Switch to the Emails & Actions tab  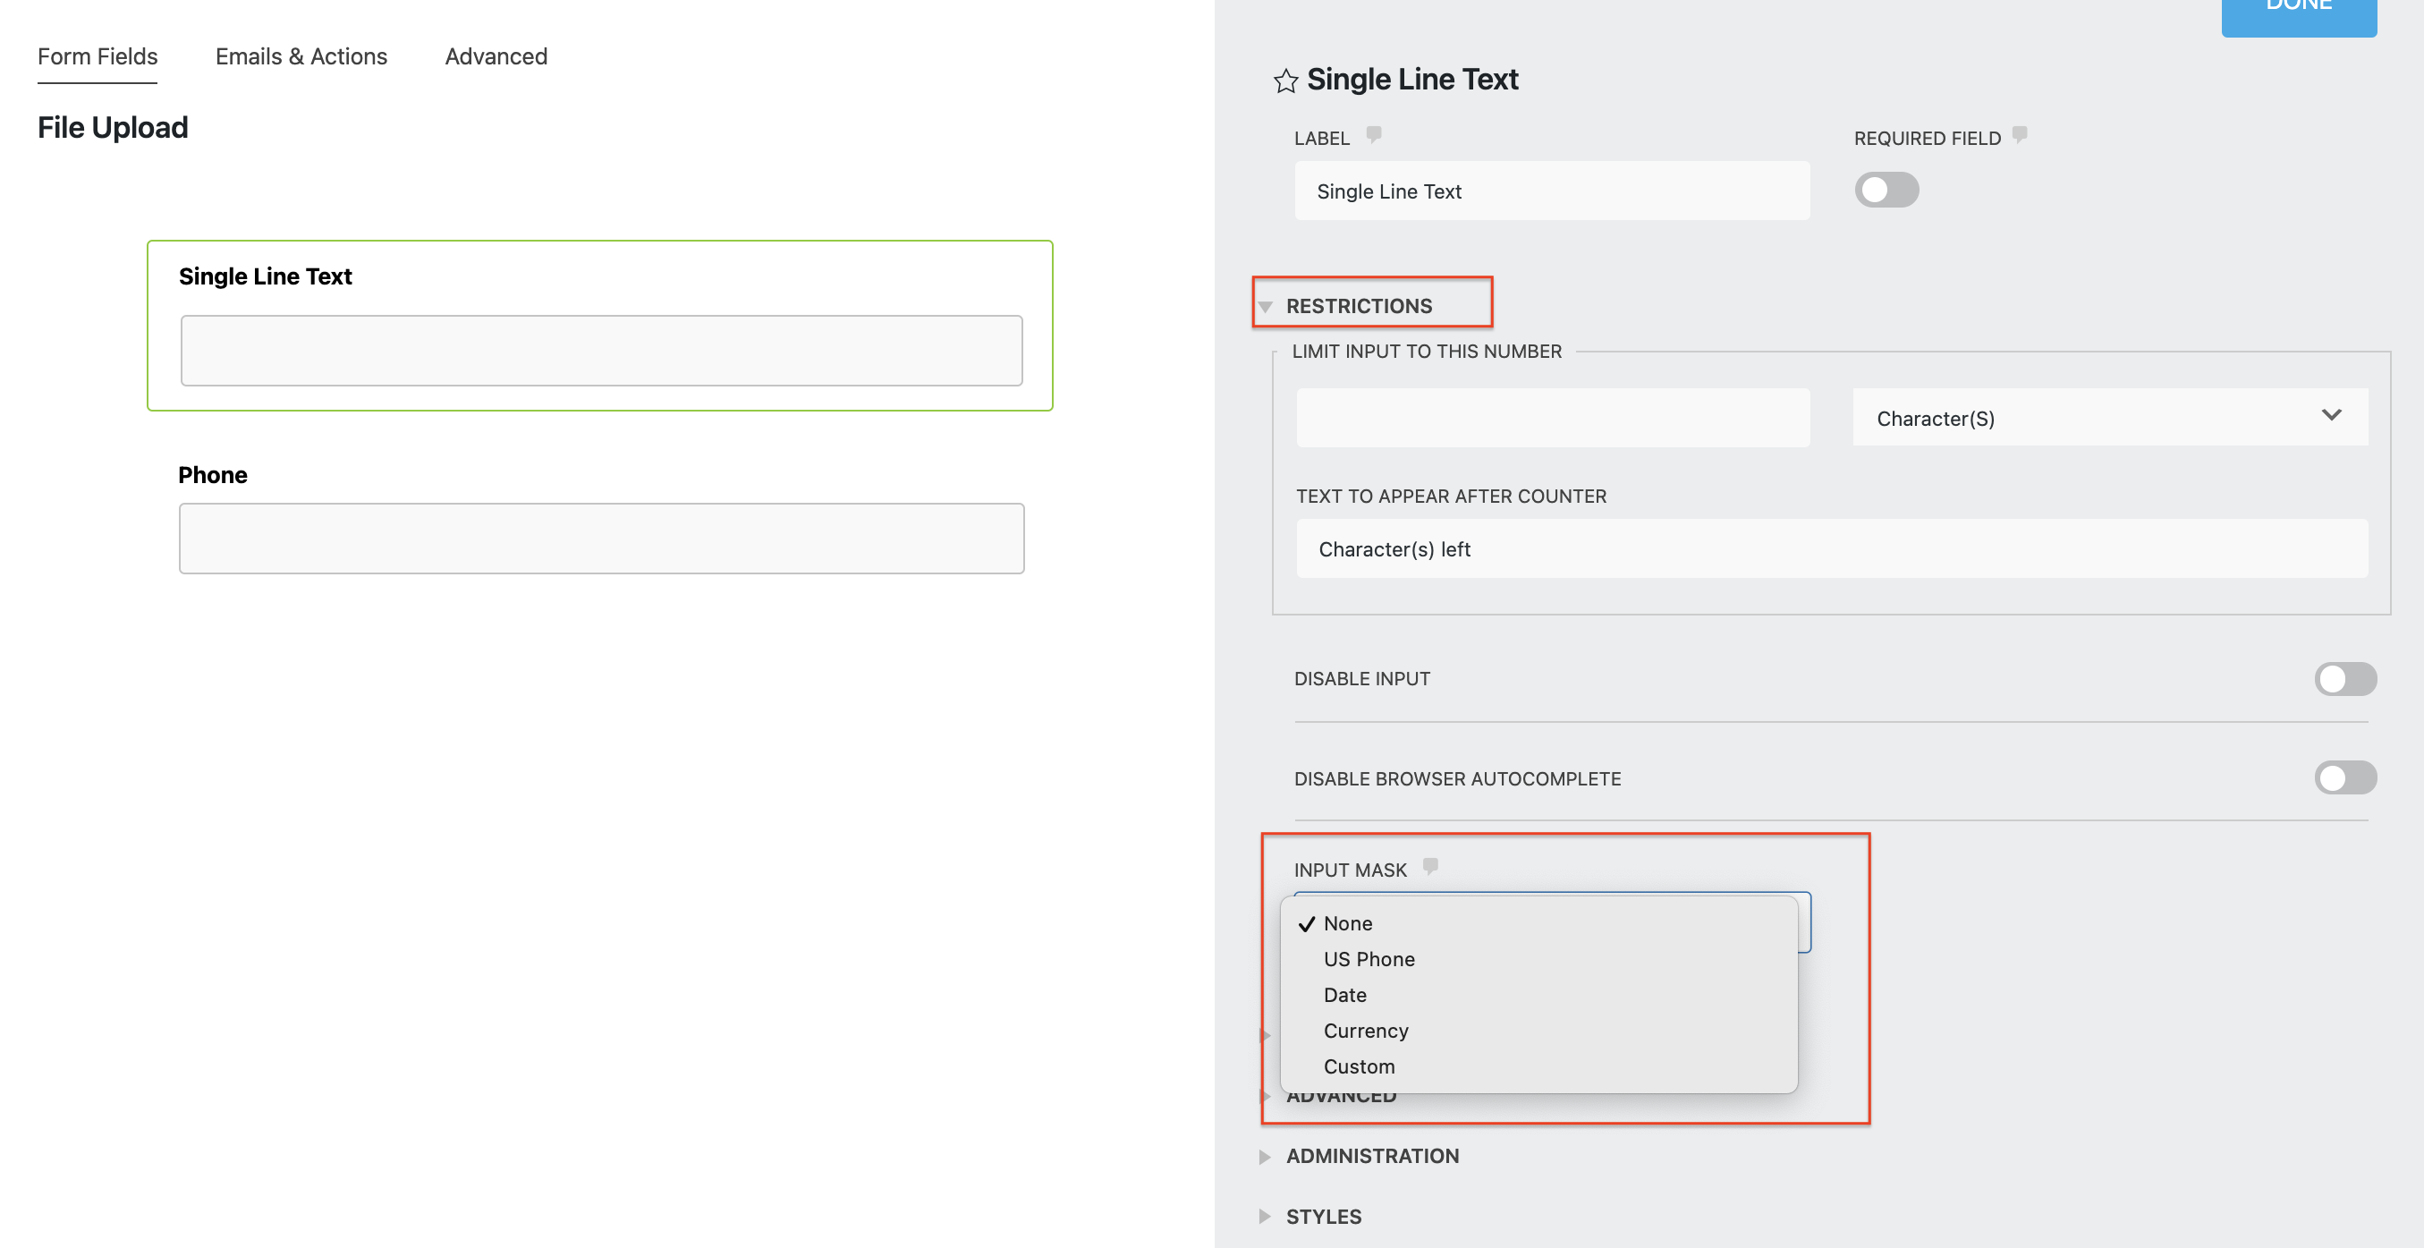pos(301,56)
